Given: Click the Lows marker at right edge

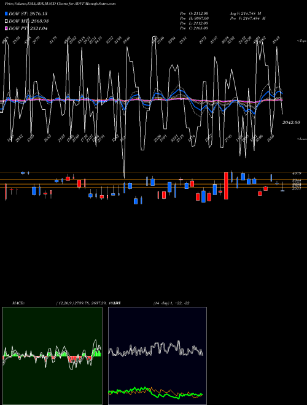Looking at the screenshot, I should point(301,139).
